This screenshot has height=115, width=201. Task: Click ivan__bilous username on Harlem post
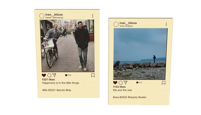tap(54, 15)
